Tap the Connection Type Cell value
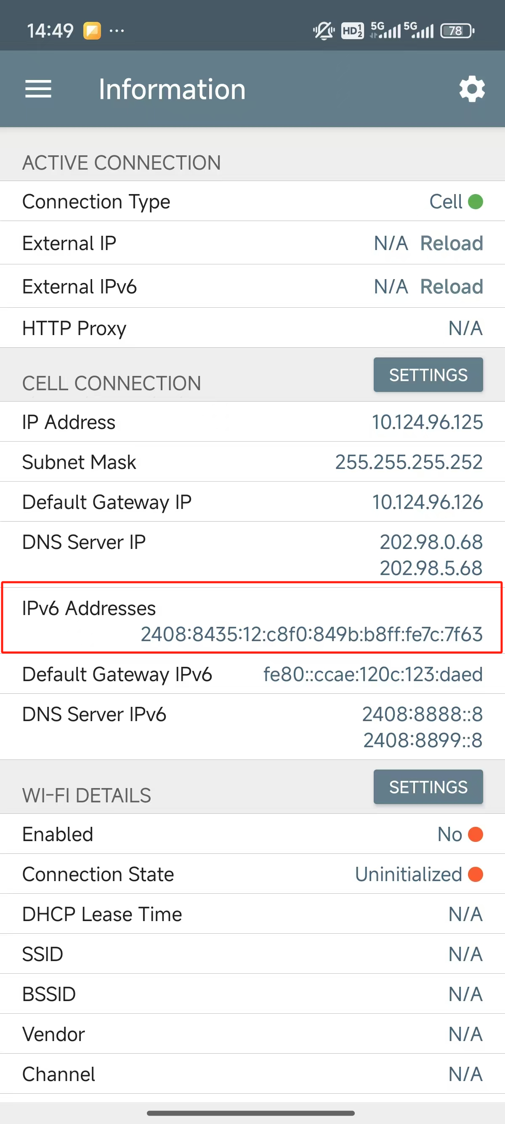 (x=446, y=202)
